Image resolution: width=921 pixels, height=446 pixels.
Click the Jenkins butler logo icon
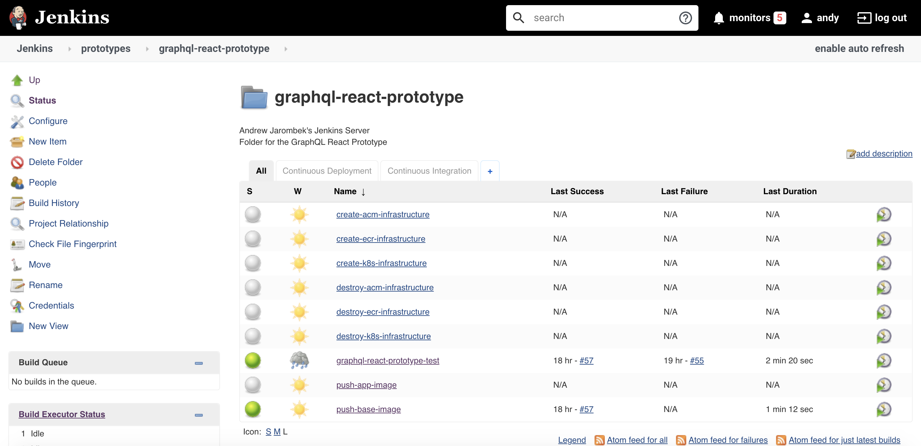click(18, 18)
